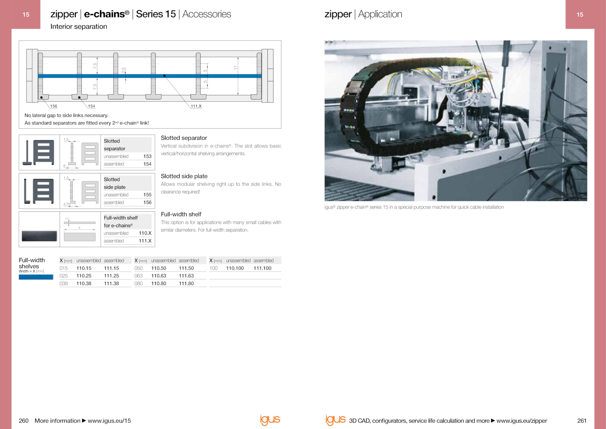The height and width of the screenshot is (429, 606).
Task: Select table cell 111.15
Action: [x=111, y=268]
